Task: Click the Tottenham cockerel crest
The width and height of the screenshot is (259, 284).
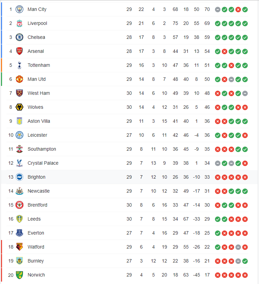Action: click(19, 65)
